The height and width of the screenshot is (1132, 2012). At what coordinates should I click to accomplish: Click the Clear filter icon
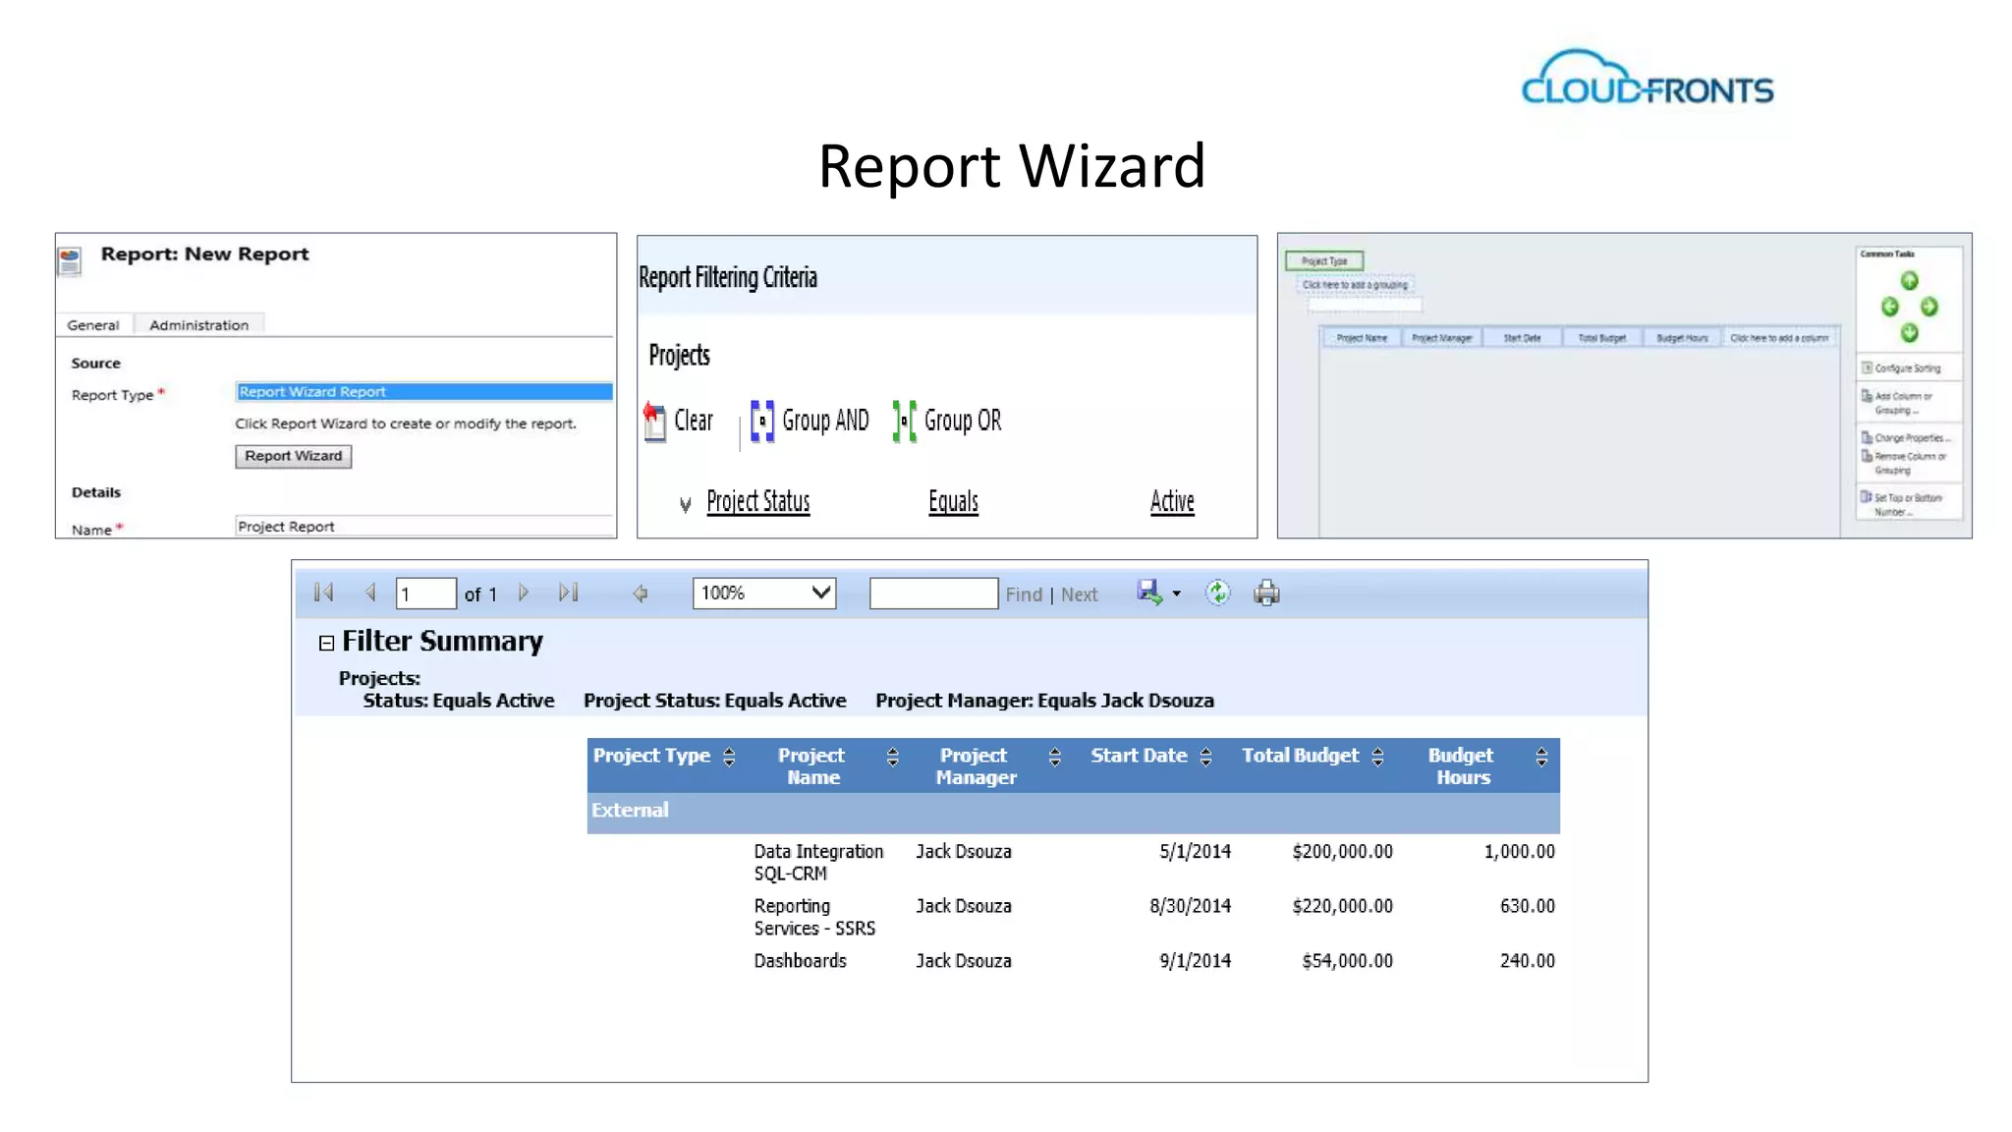point(654,422)
